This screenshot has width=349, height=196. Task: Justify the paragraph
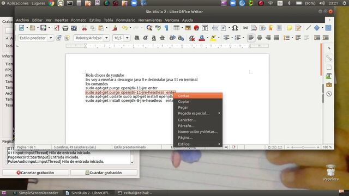276,38
